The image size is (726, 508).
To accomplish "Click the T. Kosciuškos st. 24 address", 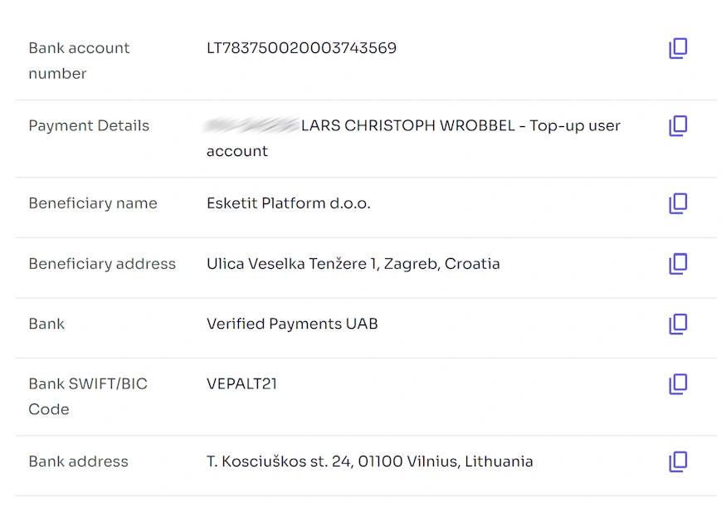I will [369, 462].
